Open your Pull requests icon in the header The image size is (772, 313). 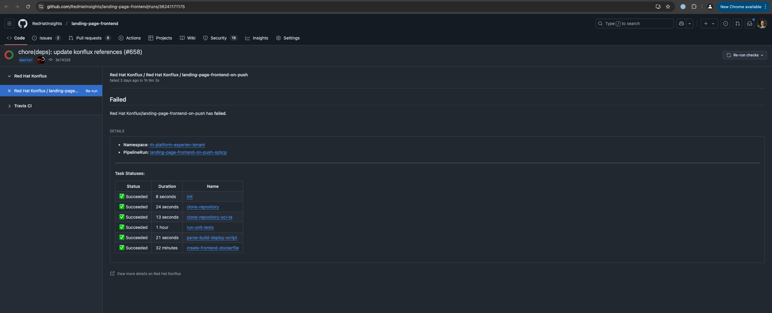tap(738, 24)
